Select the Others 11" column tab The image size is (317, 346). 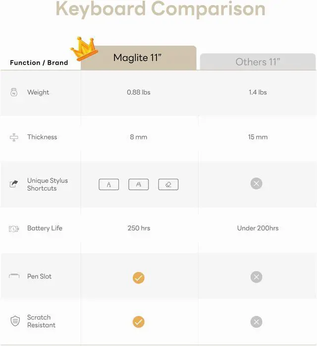pos(258,62)
